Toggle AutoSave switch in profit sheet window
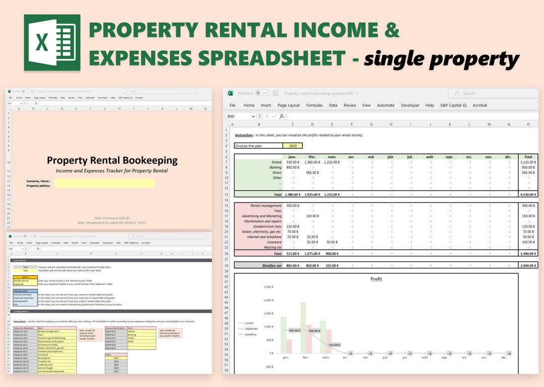 coord(262,93)
